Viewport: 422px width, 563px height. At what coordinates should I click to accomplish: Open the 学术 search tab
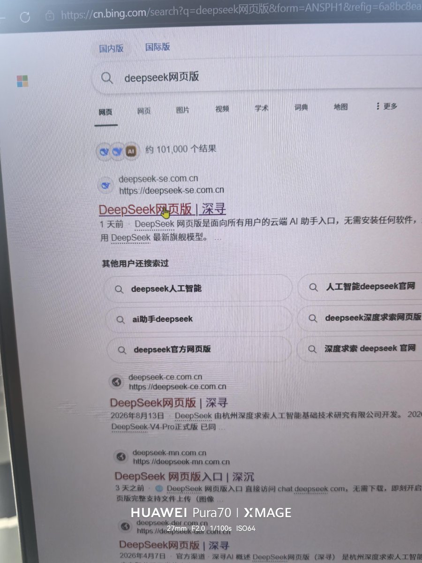tap(262, 108)
